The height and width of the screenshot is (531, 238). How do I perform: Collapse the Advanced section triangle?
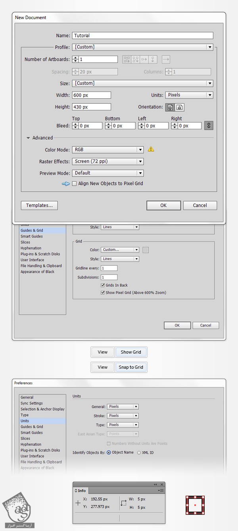[28, 138]
